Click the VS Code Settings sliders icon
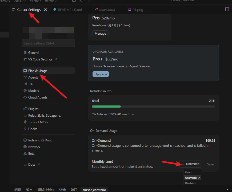232x192 pixels. click(x=25, y=59)
